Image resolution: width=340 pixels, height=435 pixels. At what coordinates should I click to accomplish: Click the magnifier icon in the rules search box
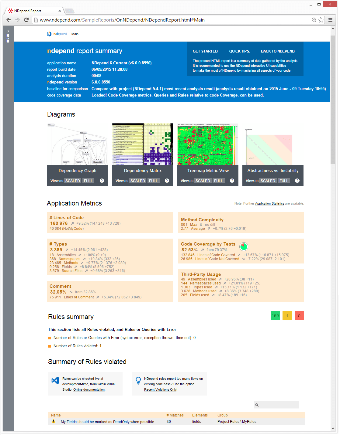(257, 405)
